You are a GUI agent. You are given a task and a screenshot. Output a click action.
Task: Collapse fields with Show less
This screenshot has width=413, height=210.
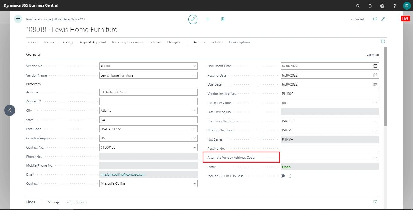pyautogui.click(x=372, y=55)
